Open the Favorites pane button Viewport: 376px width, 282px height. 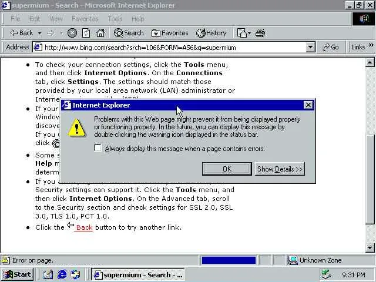coord(170,33)
